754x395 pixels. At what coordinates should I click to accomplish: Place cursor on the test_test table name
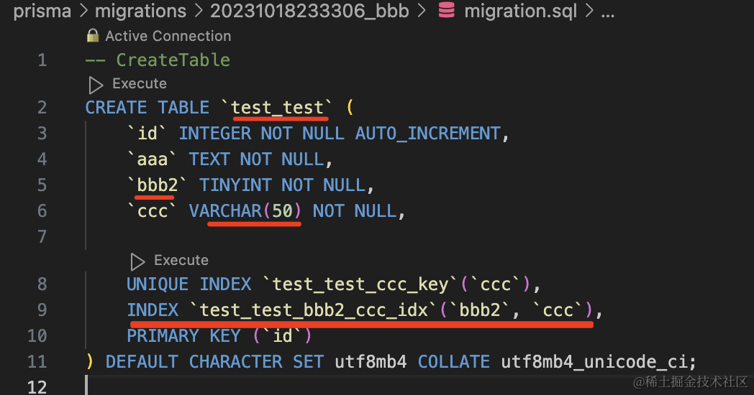click(x=278, y=108)
